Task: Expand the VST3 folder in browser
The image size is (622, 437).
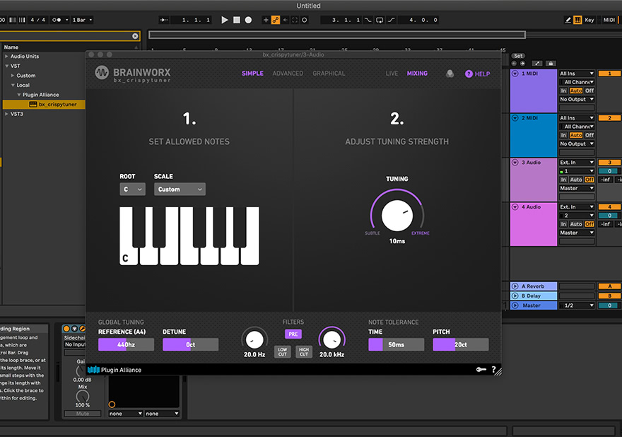Action: (7, 114)
